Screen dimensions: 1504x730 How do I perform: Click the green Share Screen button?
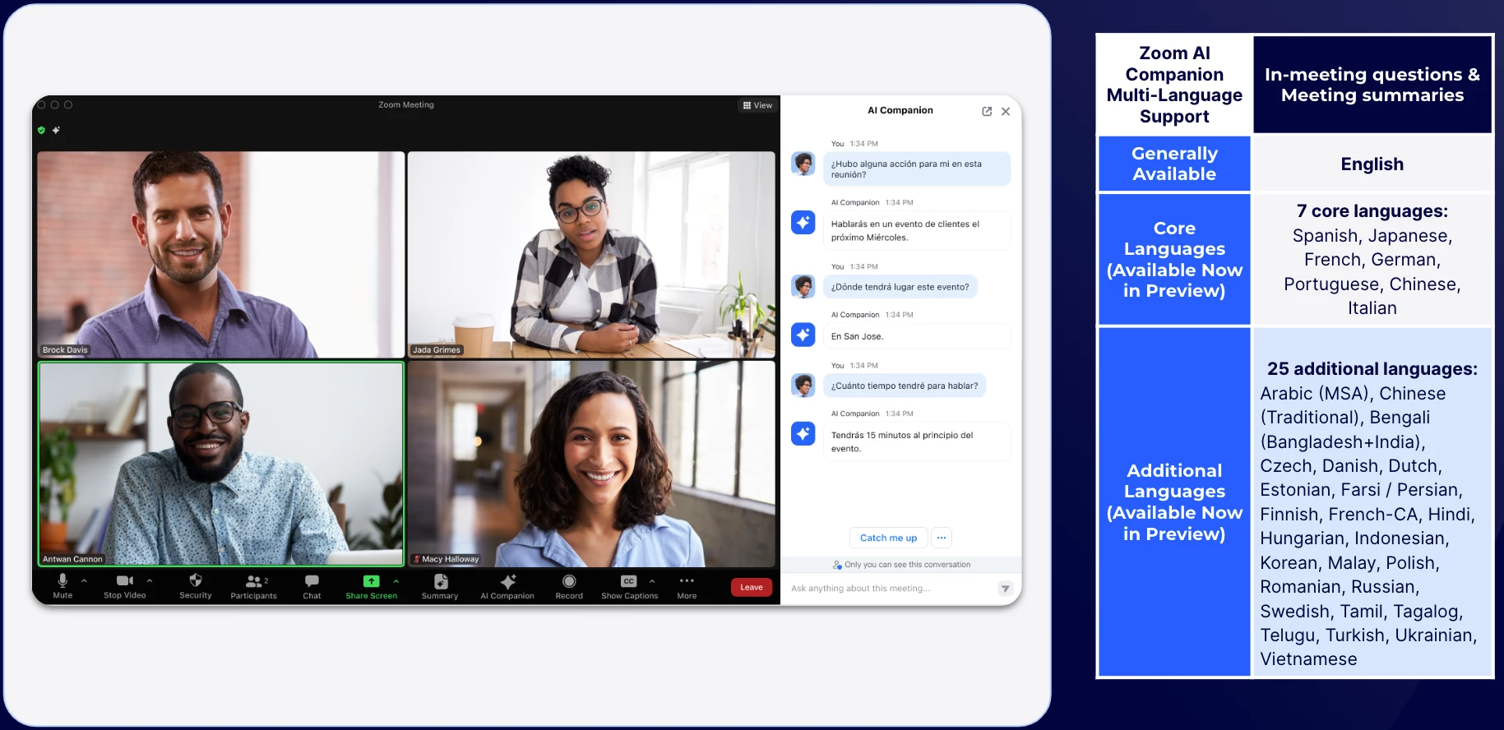point(372,586)
